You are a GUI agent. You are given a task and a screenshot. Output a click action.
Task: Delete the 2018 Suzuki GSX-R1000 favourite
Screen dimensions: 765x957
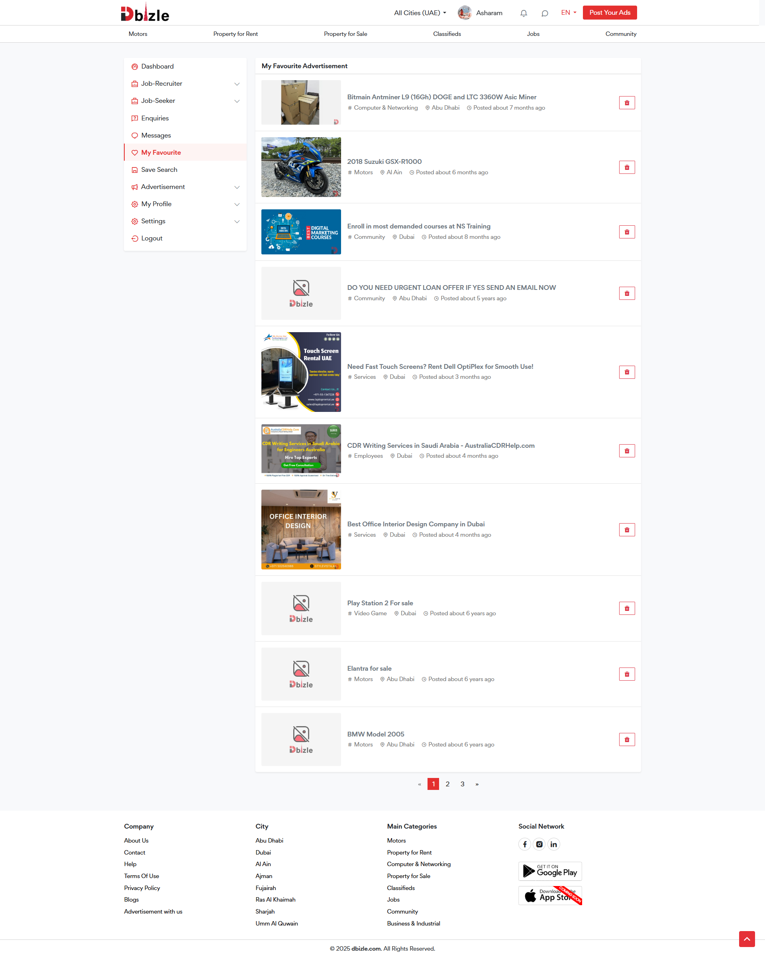point(627,167)
